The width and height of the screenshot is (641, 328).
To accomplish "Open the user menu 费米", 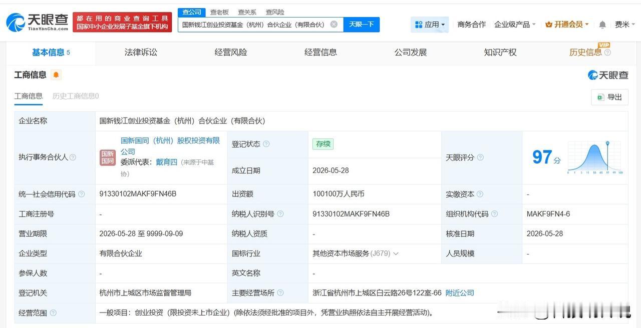I will 624,24.
